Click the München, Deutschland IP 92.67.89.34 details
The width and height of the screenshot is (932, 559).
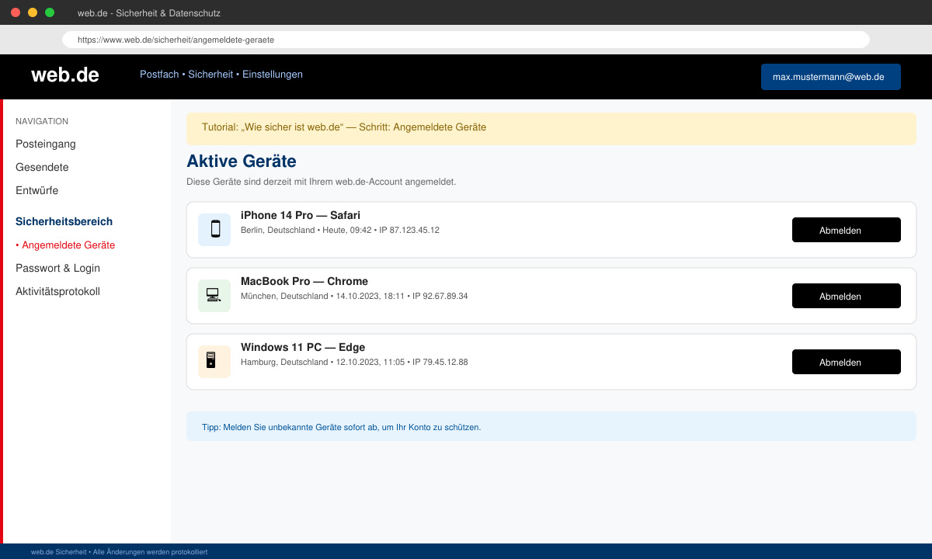pyautogui.click(x=354, y=297)
